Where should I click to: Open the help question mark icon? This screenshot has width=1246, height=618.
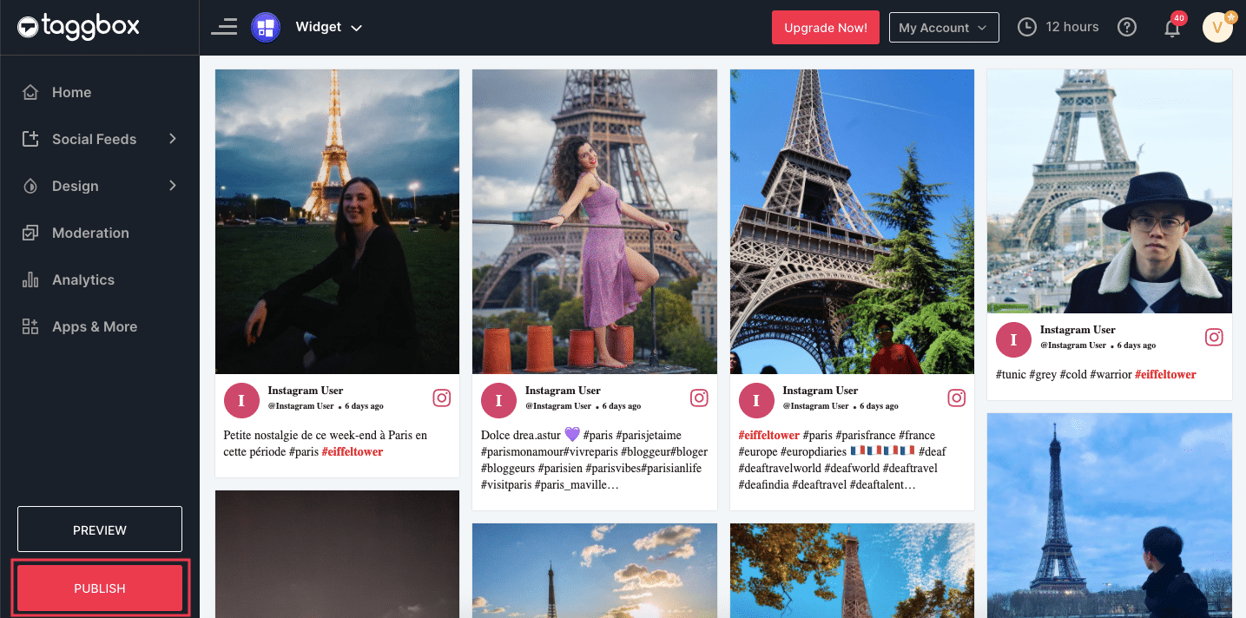[1127, 28]
